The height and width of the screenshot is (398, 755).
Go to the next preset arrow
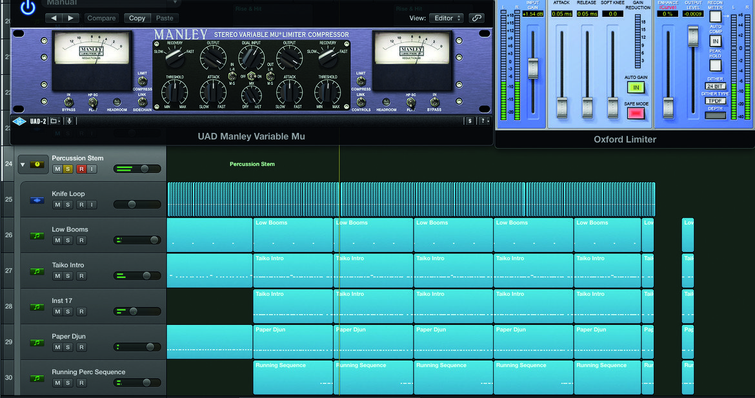tap(71, 18)
